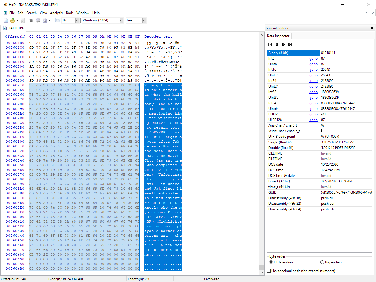Click the Open RAM (memory chip) icon
Image resolution: width=376 pixels, height=282 pixels.
click(31, 20)
